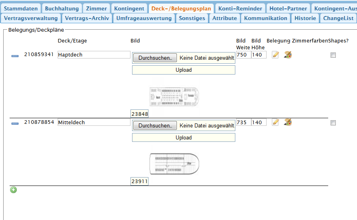Open Belegung pencil editor for Haptdech

coord(275,55)
